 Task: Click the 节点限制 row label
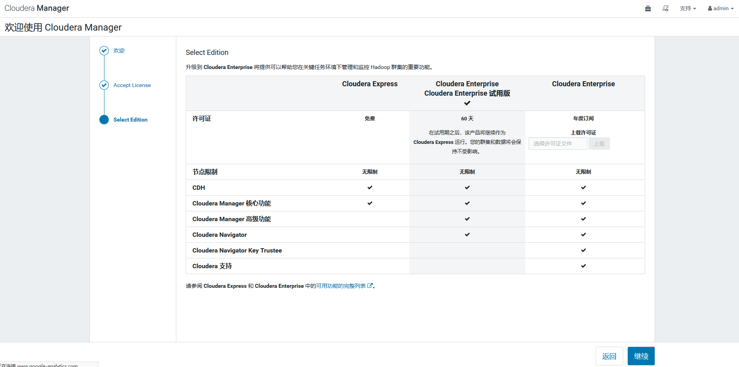205,172
